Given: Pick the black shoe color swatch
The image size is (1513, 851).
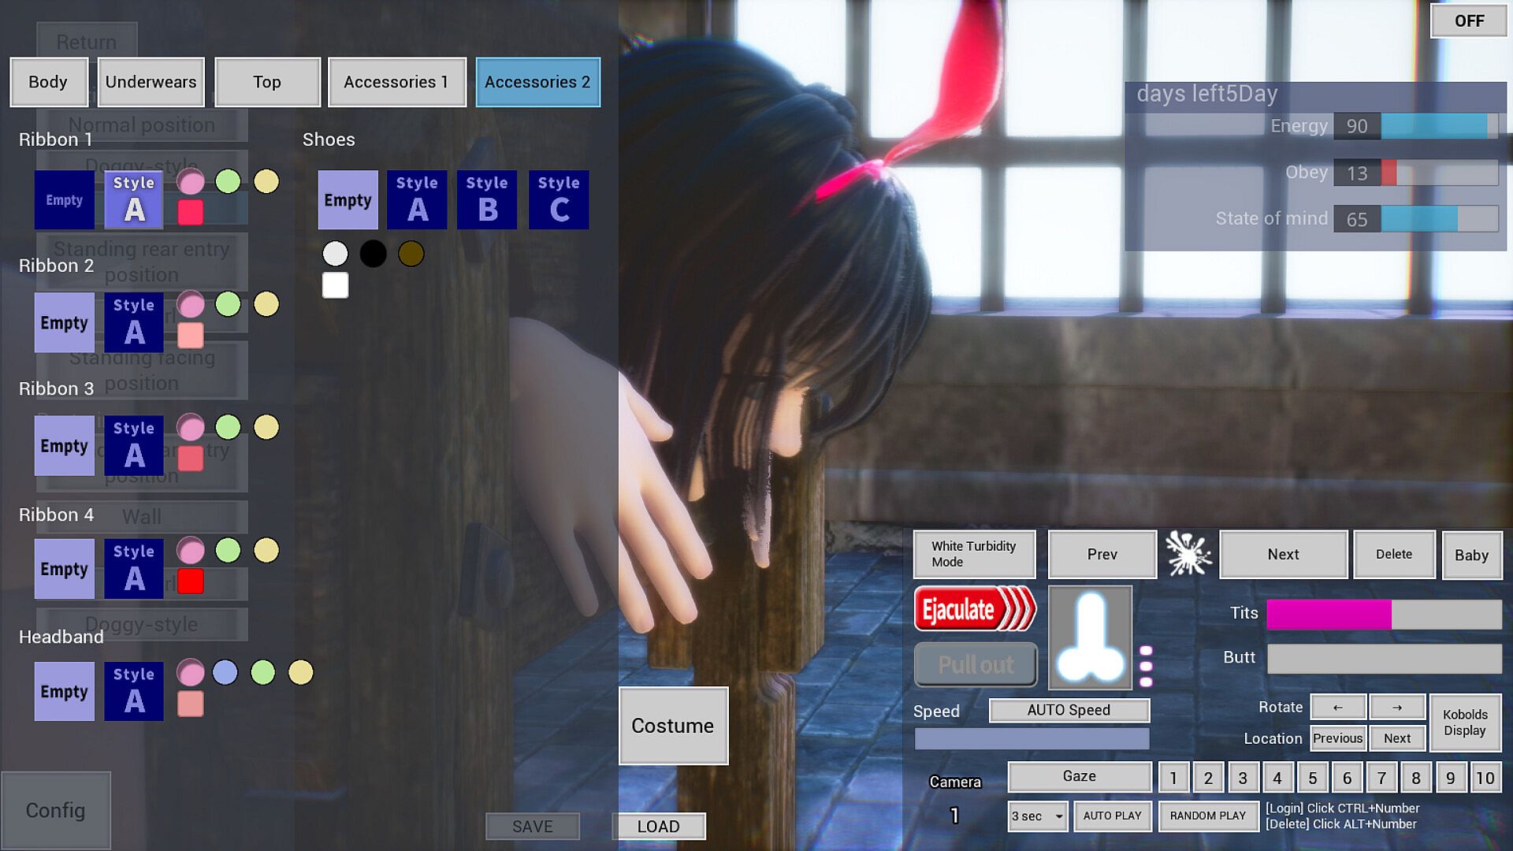Looking at the screenshot, I should click(373, 254).
